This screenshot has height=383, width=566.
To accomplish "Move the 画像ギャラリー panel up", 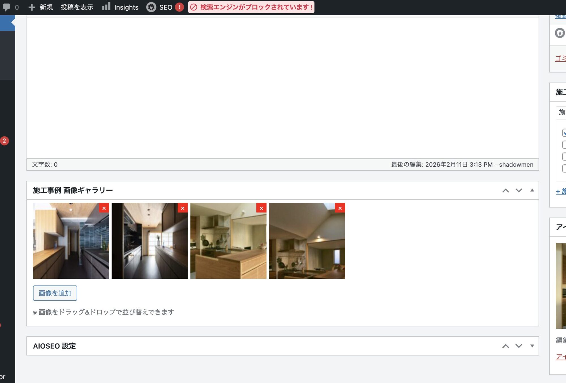I will point(505,190).
